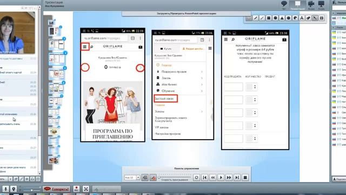346x195 pixels.
Task: Switch to the Presentation tab in top bar
Action: point(298,5)
